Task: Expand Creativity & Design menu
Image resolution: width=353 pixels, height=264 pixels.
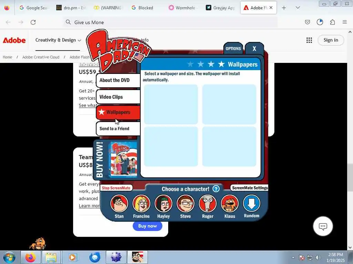Action: 58,40
